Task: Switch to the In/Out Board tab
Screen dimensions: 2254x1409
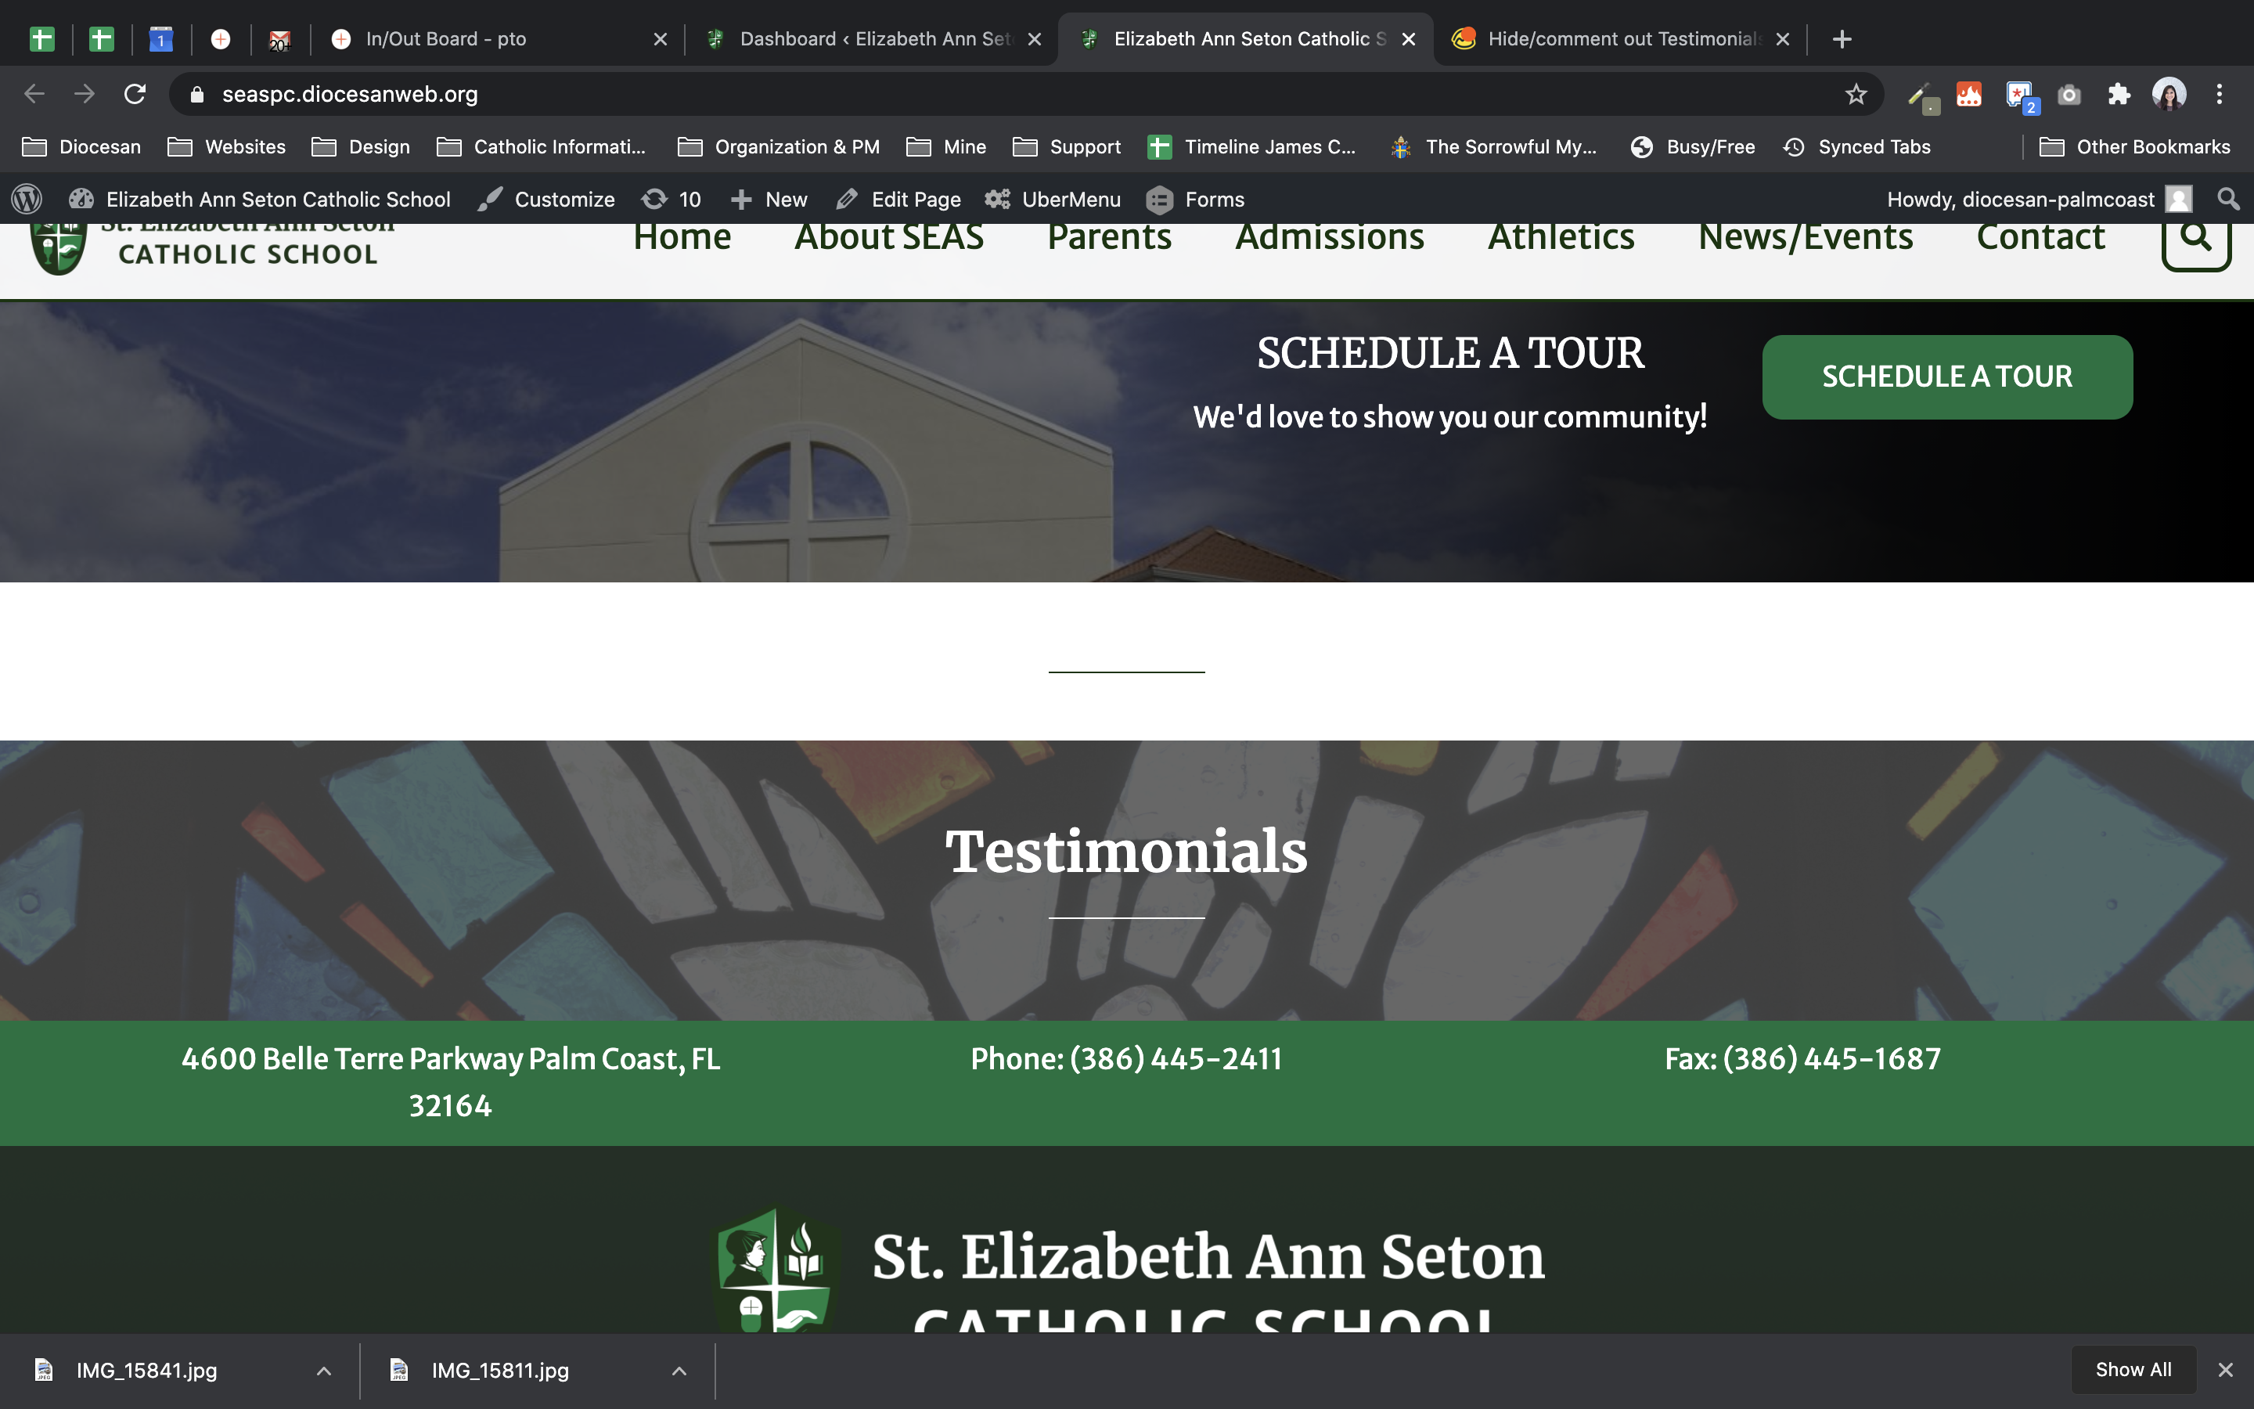Action: (445, 39)
